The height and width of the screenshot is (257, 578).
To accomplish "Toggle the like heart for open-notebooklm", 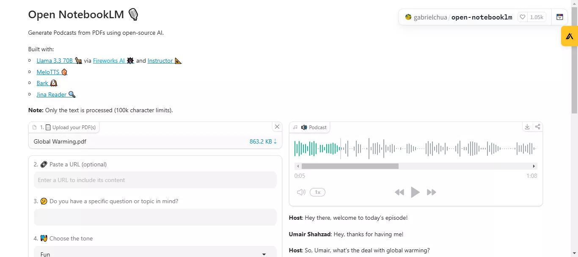I will tap(523, 17).
